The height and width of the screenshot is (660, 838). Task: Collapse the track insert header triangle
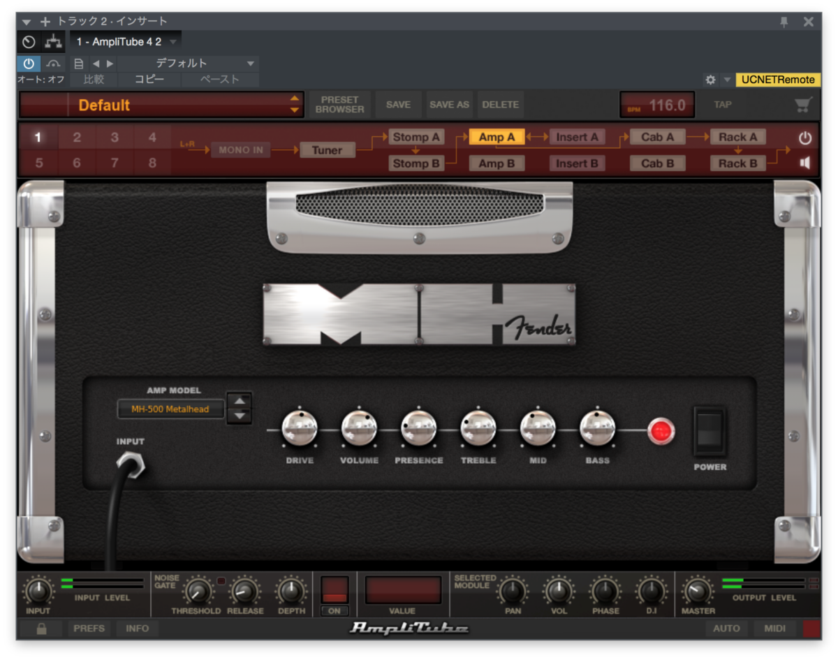[x=27, y=22]
